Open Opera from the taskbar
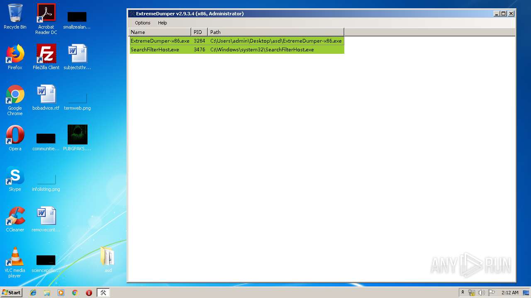Screen dimensions: 531x298 [89, 293]
